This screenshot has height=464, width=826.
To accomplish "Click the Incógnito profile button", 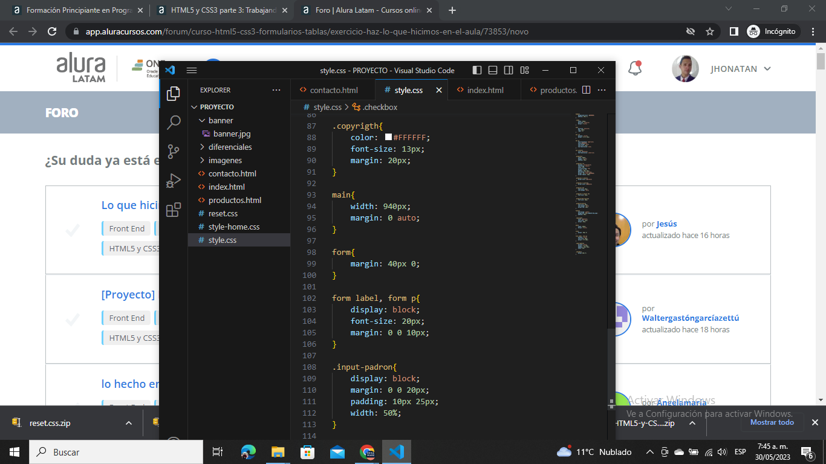I will click(x=772, y=31).
